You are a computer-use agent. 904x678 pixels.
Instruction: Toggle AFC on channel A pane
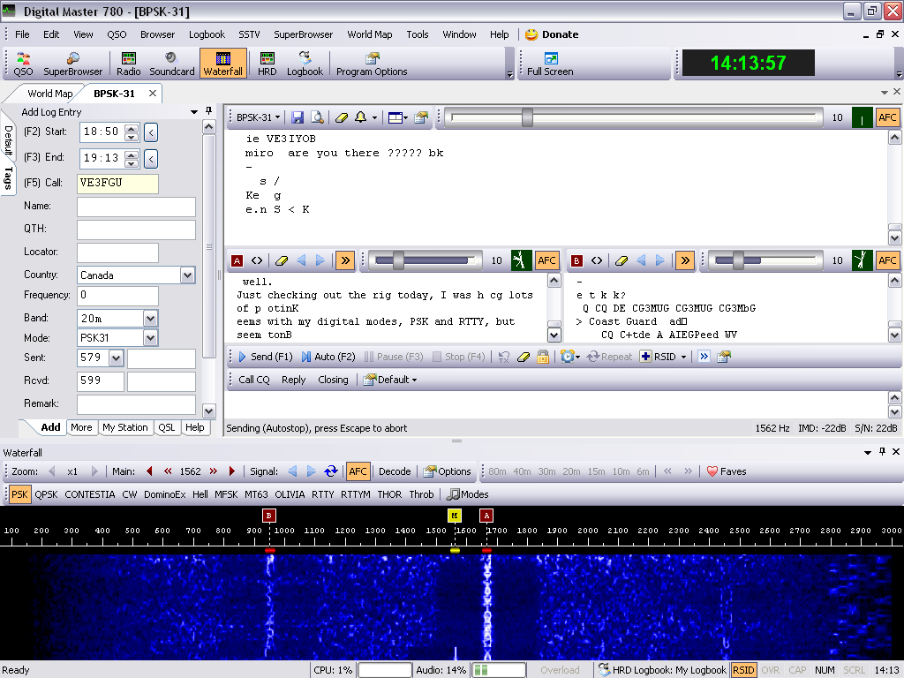546,260
